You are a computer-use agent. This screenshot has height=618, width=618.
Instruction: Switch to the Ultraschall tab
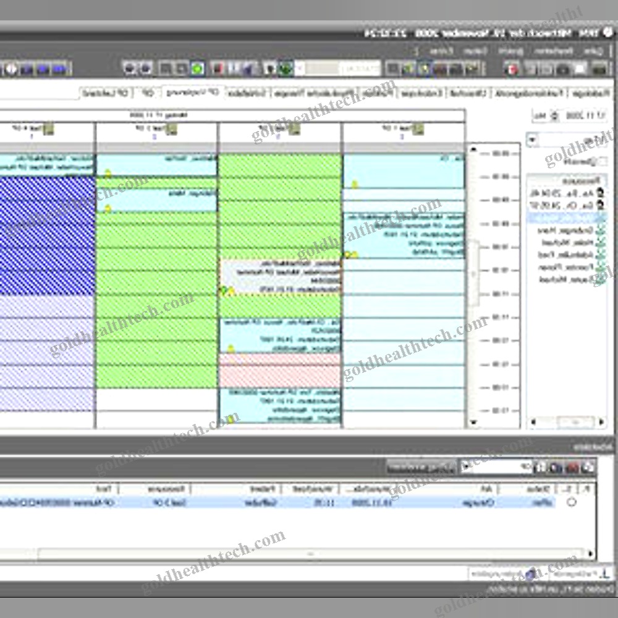tap(469, 93)
